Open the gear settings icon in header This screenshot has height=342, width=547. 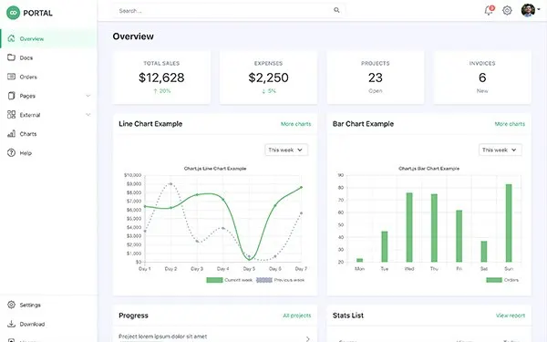(x=507, y=10)
